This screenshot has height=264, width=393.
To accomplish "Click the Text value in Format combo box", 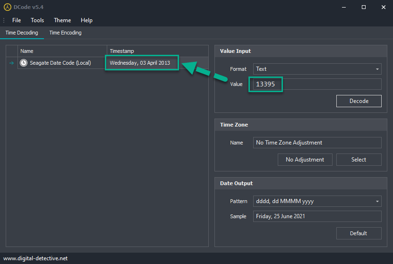I will pyautogui.click(x=261, y=69).
